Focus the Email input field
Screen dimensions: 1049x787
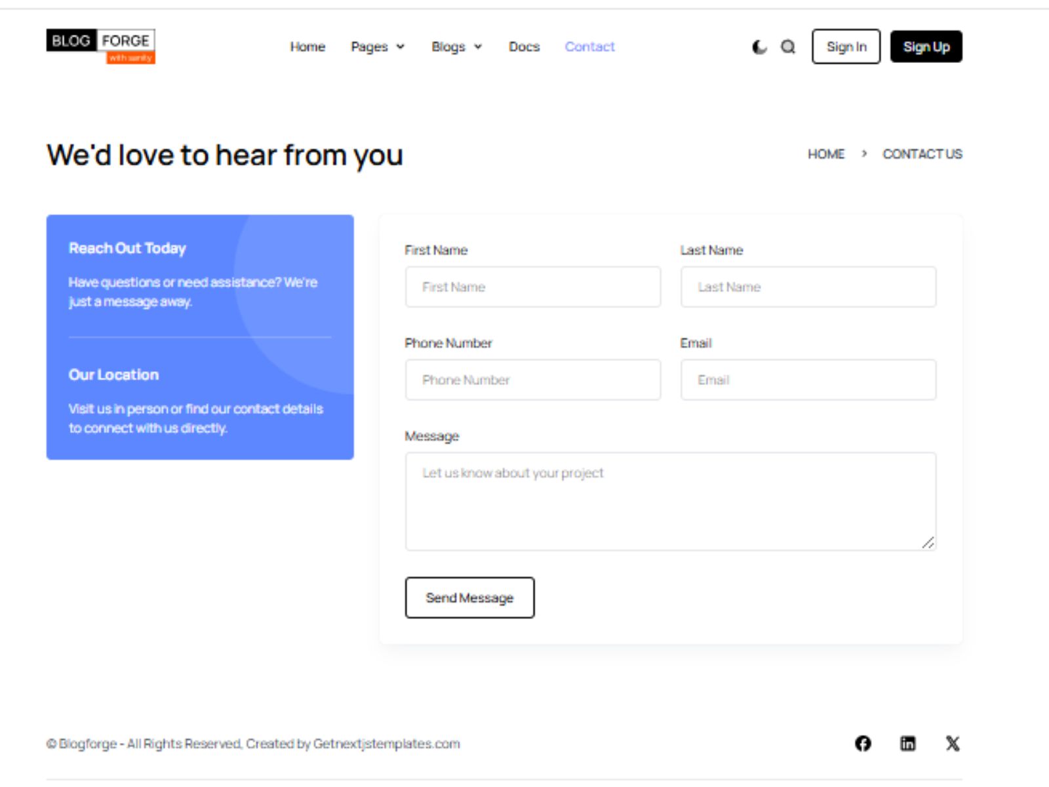click(808, 380)
